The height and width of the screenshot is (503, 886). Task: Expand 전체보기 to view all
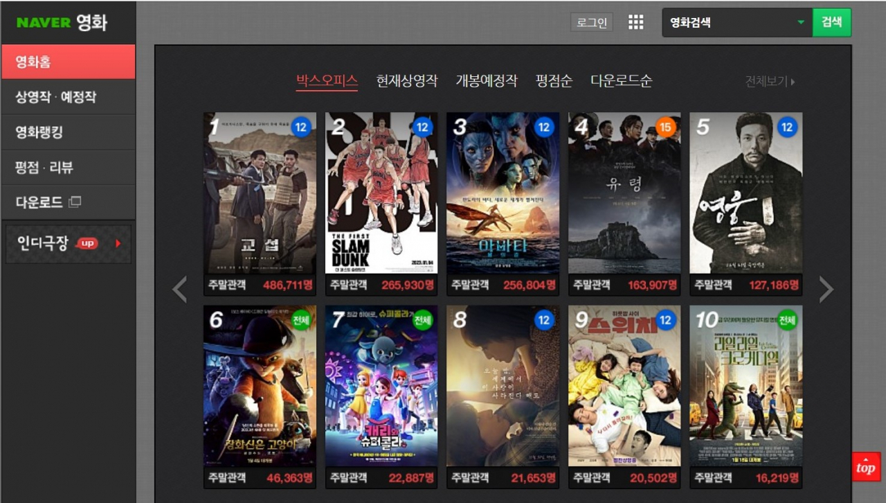click(x=770, y=81)
